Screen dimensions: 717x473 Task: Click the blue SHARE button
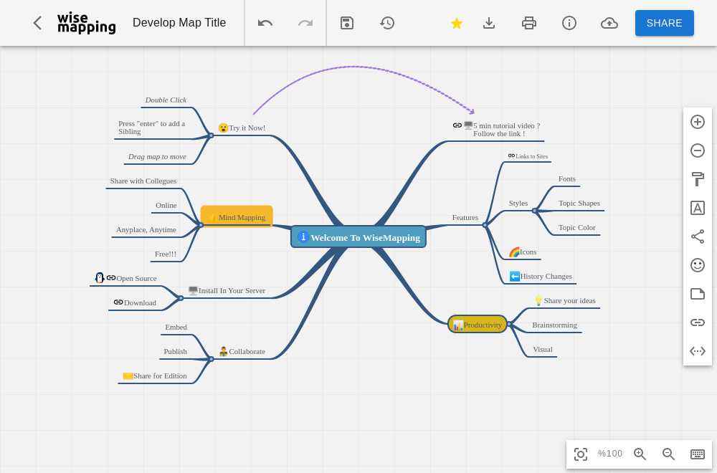click(665, 23)
